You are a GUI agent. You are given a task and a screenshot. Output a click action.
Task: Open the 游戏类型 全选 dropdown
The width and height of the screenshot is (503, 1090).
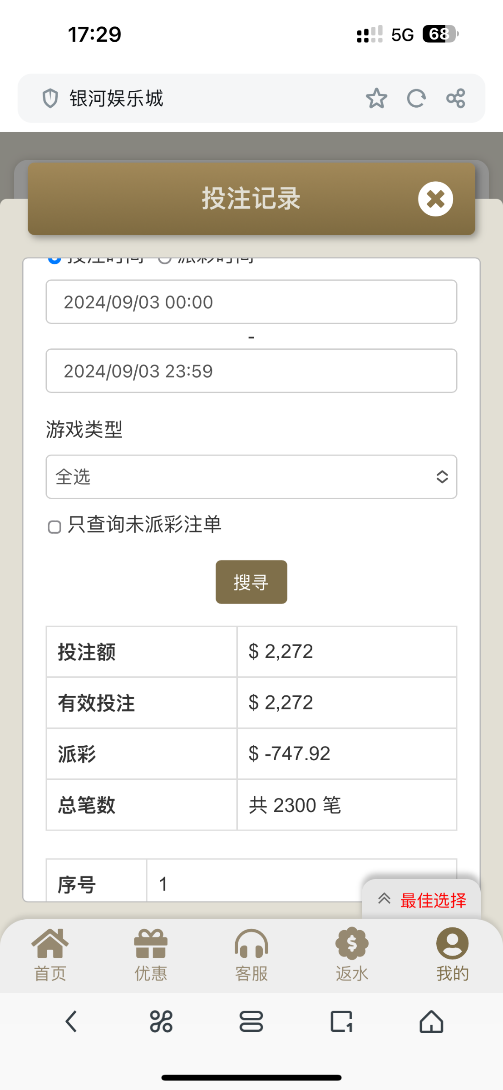[251, 477]
